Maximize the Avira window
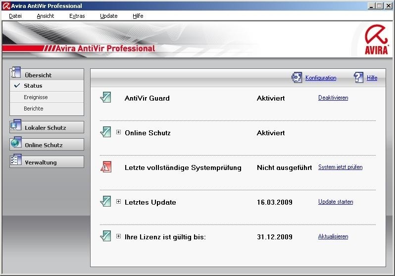 click(x=379, y=6)
